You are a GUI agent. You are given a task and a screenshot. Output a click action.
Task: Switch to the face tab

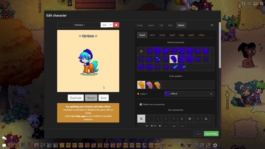click(x=170, y=25)
